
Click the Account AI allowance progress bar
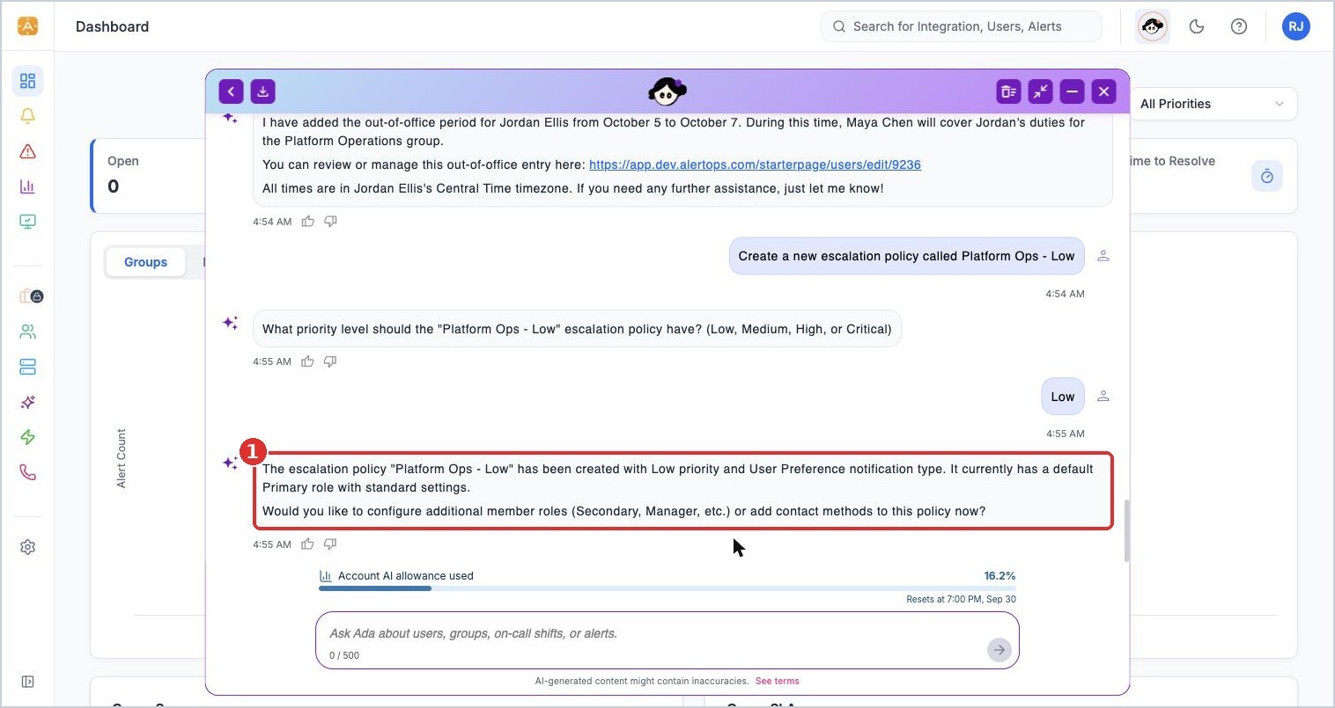[667, 588]
